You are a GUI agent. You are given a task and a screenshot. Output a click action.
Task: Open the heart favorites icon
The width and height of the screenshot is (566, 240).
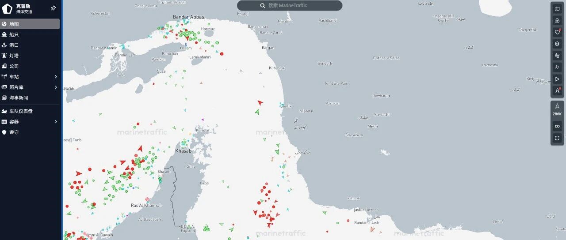coord(557,32)
